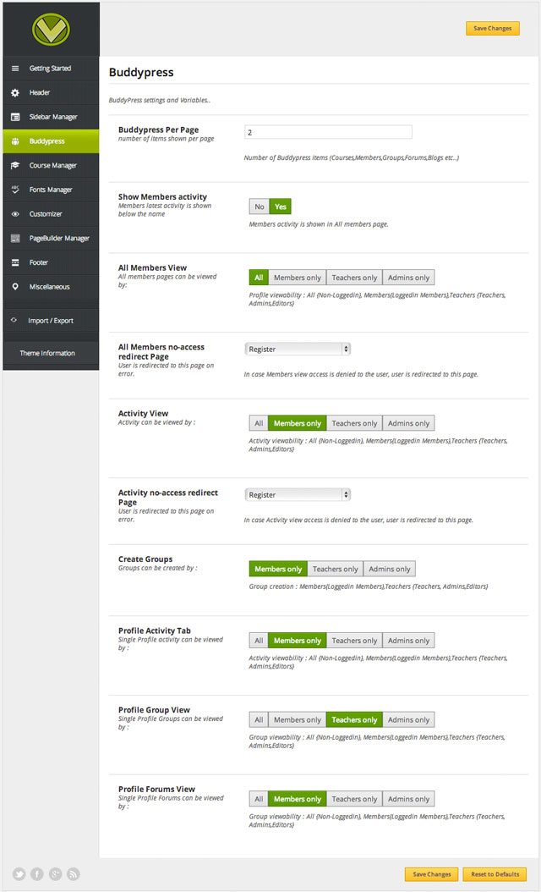Click the Reset to Defaults button

pyautogui.click(x=495, y=873)
